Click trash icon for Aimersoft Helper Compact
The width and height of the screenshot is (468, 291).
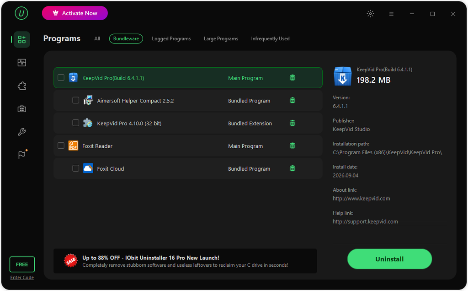[292, 100]
